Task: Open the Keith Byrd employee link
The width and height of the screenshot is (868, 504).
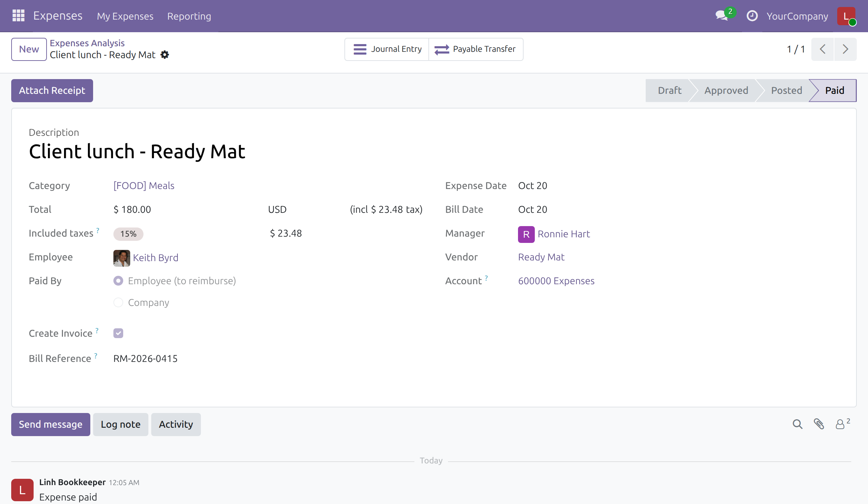Action: tap(155, 258)
